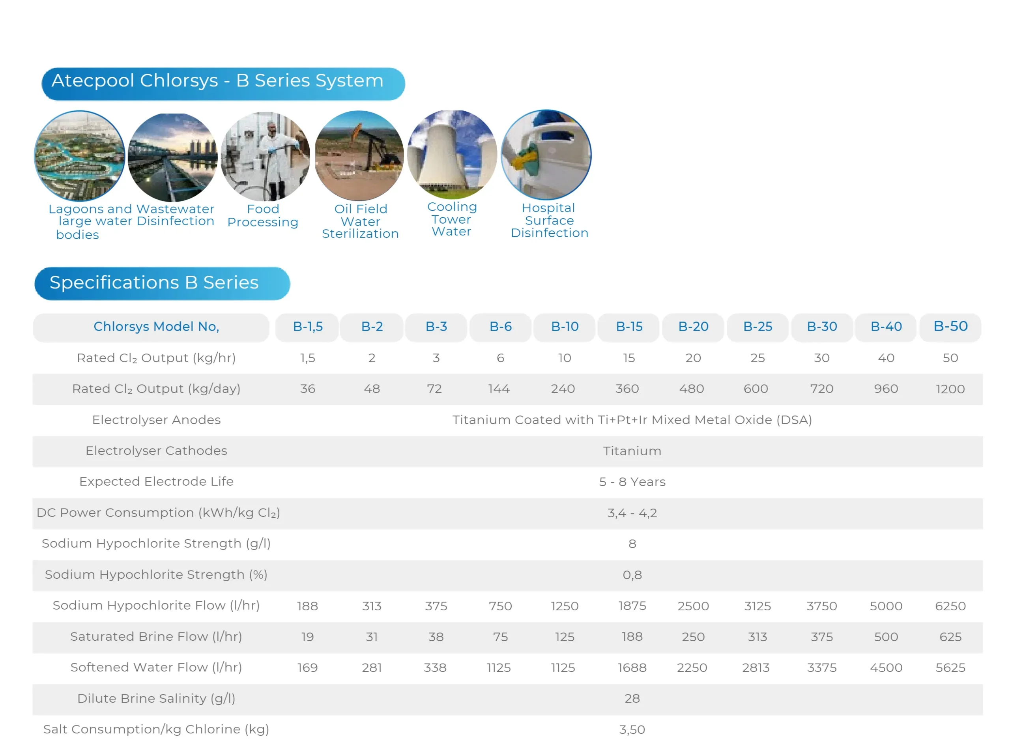
Task: Click the Electrolyser Anodes row label
Action: [x=156, y=420]
